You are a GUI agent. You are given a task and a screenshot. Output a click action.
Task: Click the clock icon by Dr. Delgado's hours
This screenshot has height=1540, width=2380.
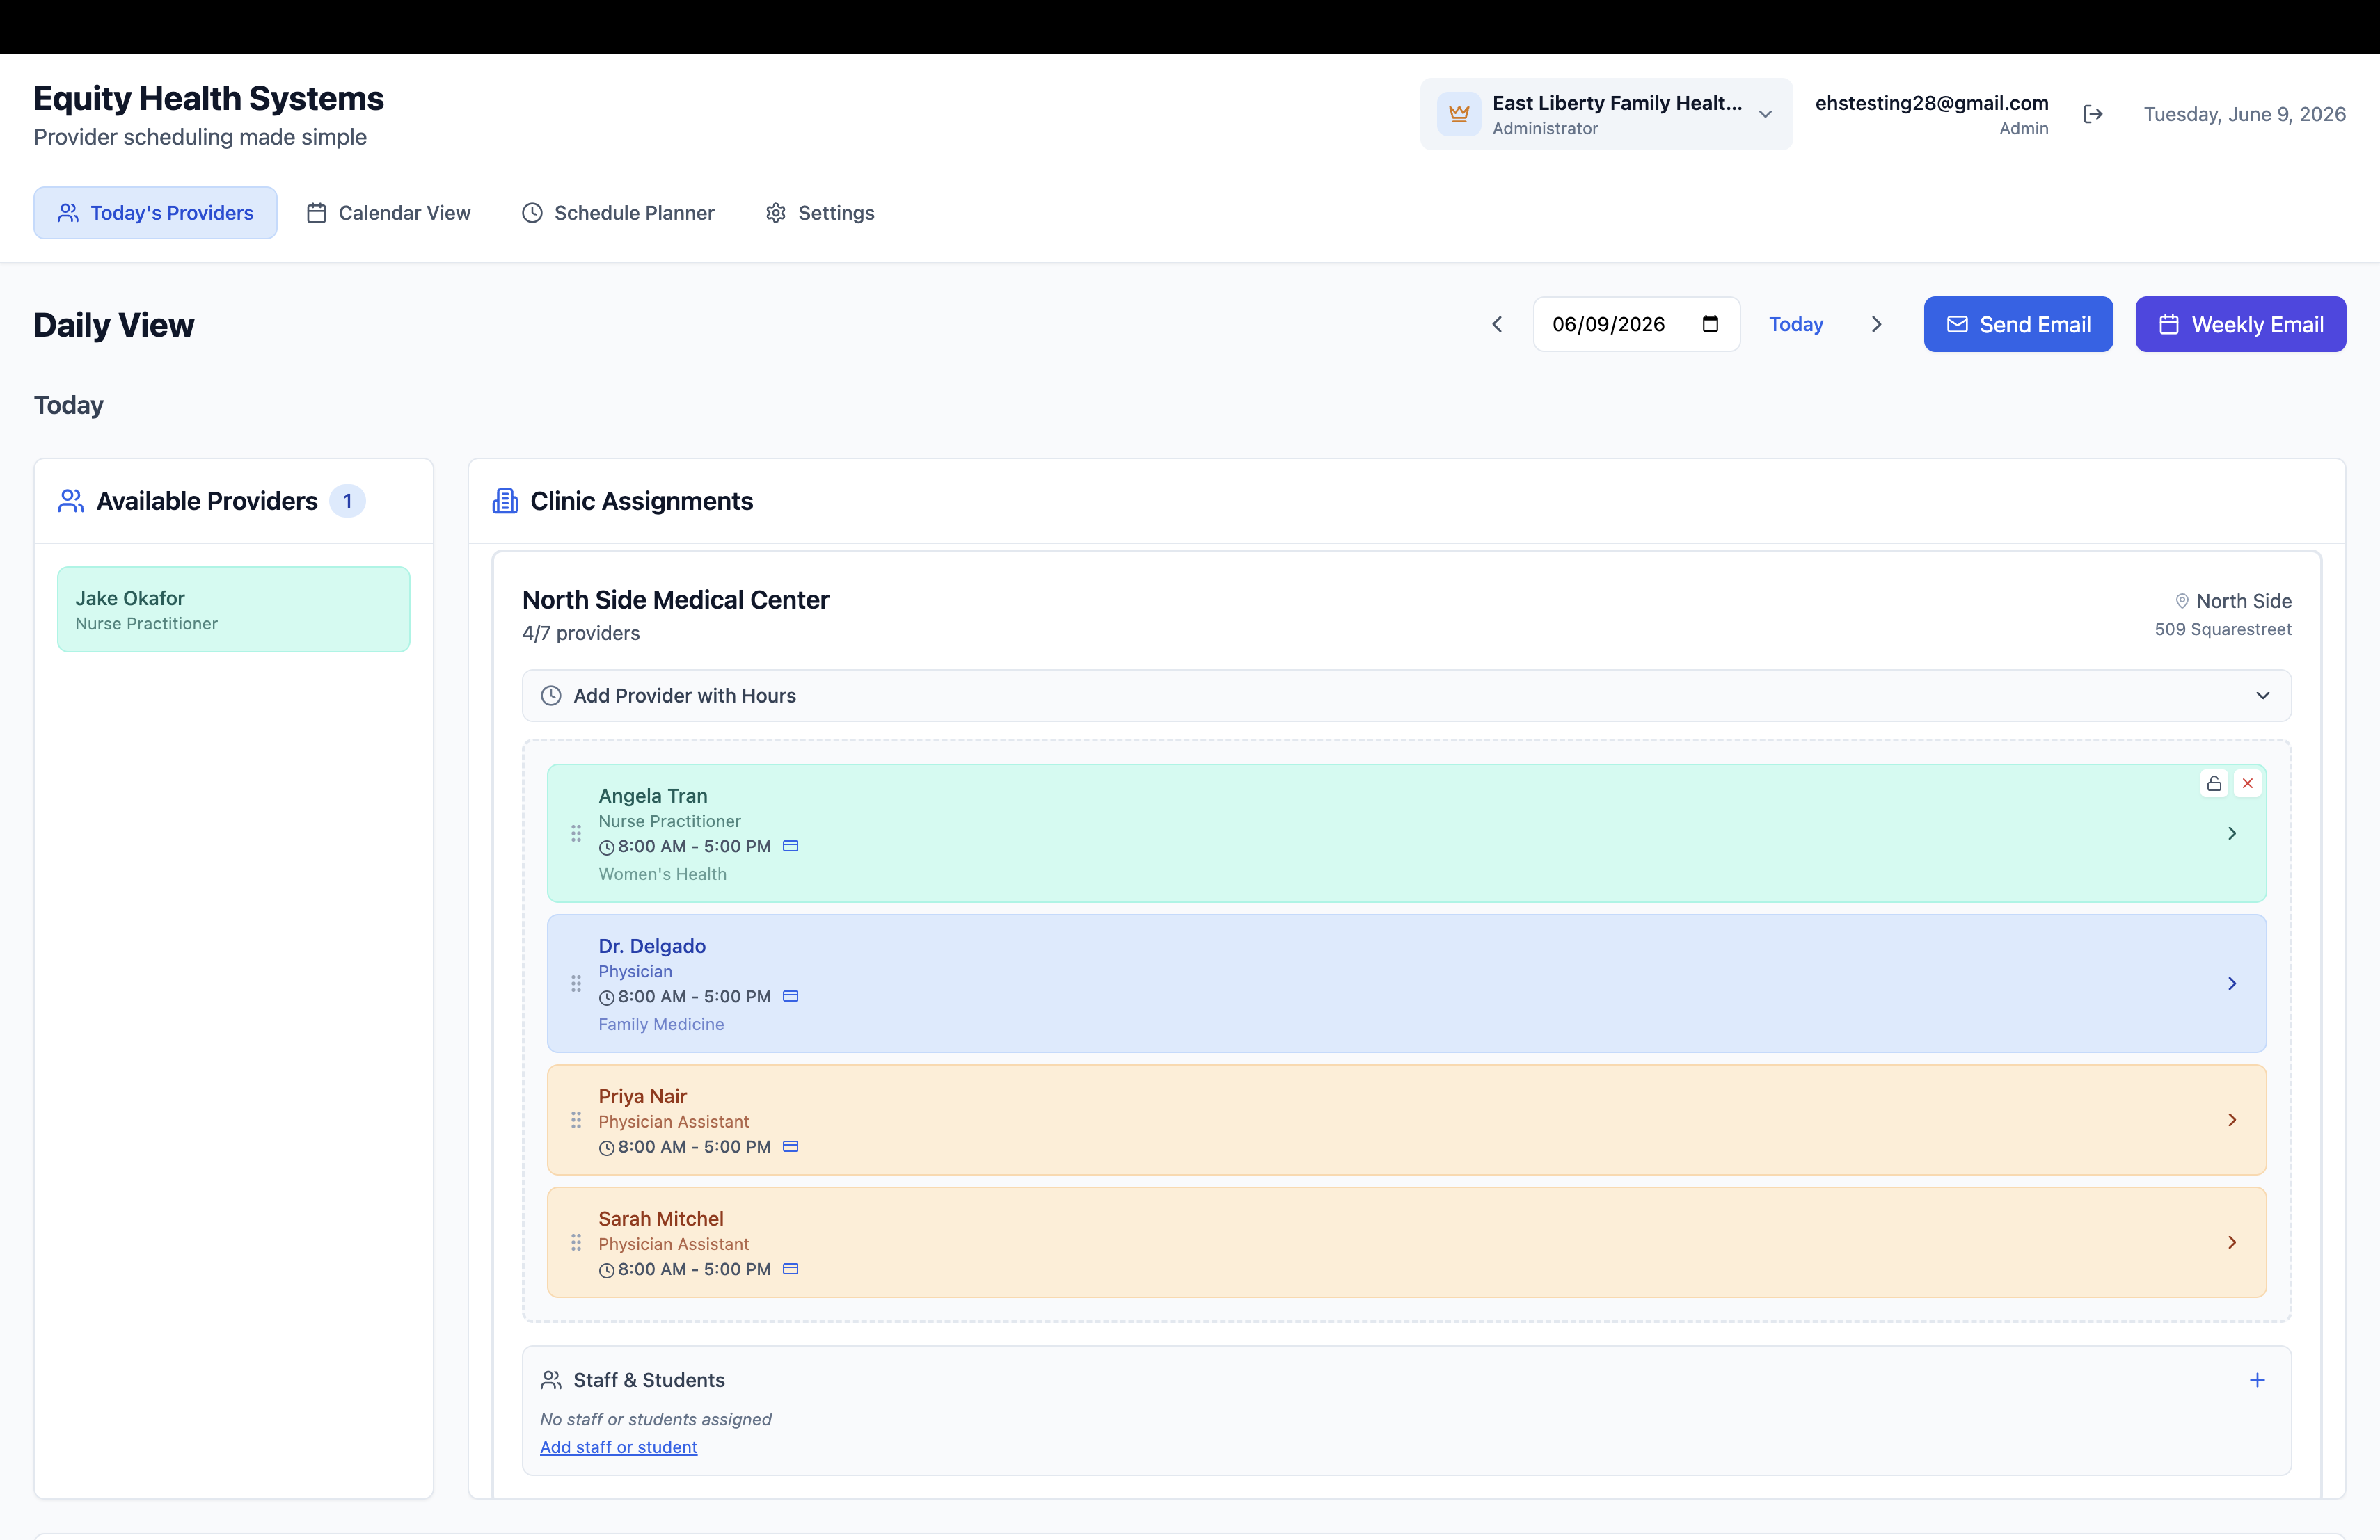pos(606,997)
